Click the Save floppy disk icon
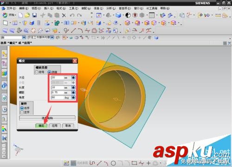This screenshot has height=167, width=232. pos(34,15)
